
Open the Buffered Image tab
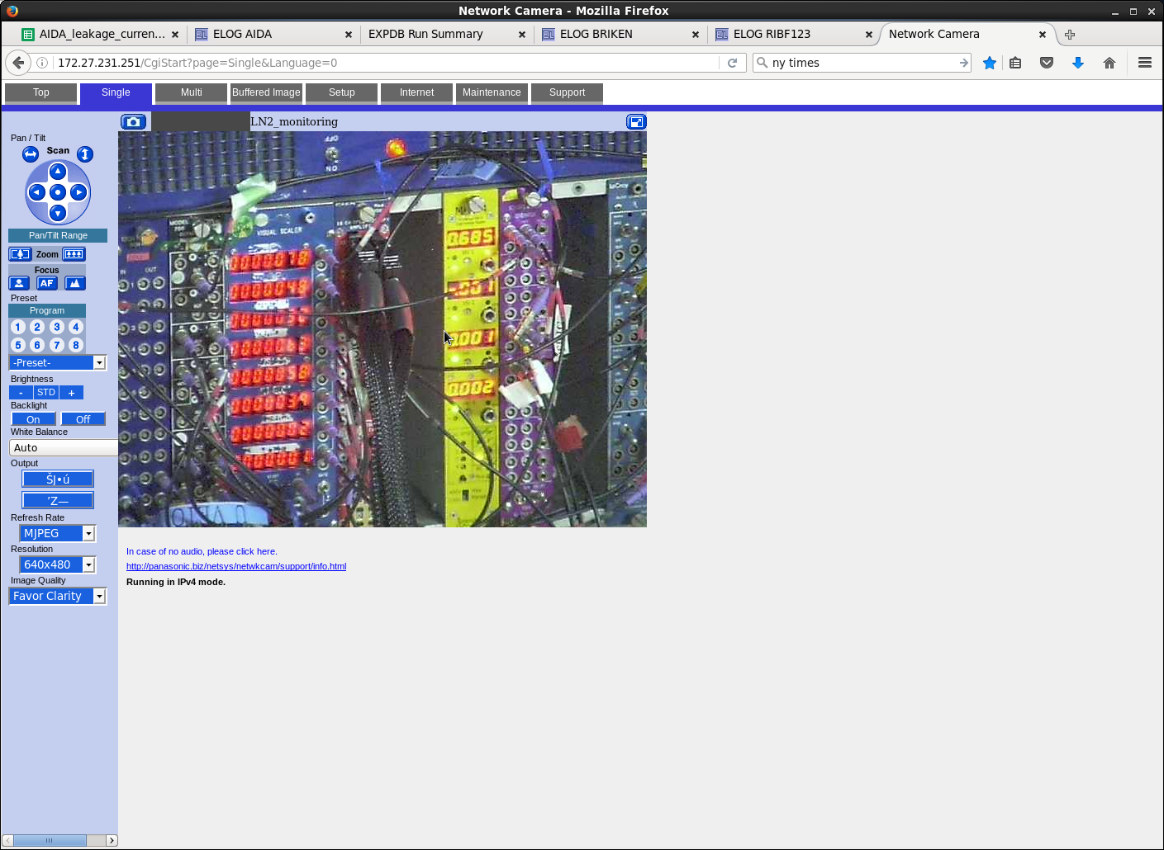point(266,92)
